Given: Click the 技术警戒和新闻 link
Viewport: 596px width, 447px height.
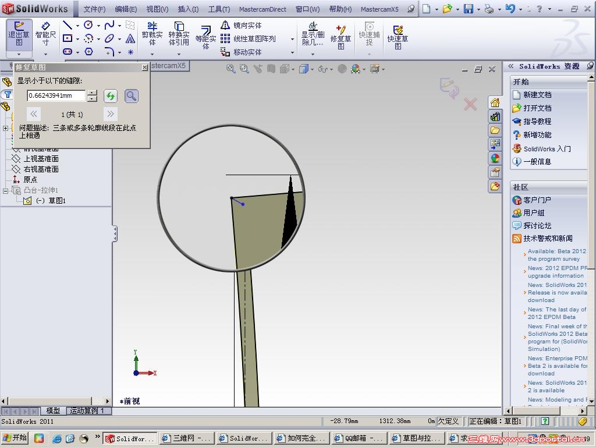Looking at the screenshot, I should pos(548,238).
